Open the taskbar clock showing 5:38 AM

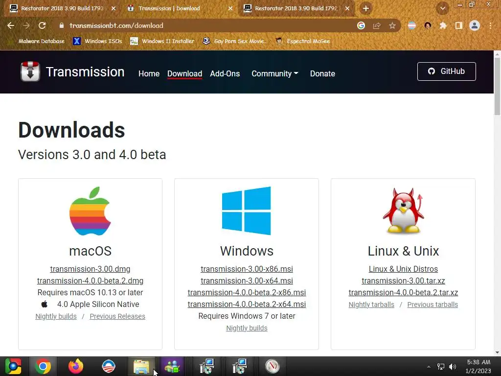[478, 366]
